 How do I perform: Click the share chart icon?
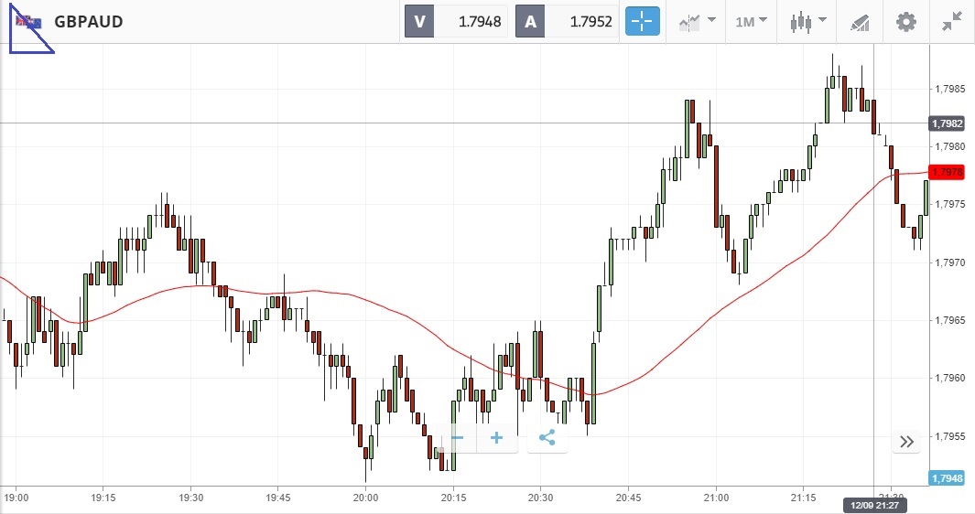click(547, 438)
